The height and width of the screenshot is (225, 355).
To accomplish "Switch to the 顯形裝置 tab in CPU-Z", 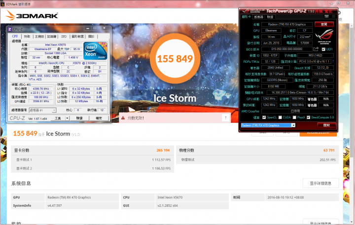I will click(78, 36).
